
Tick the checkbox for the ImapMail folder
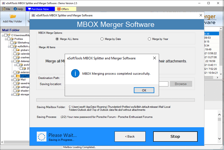pos(15,76)
